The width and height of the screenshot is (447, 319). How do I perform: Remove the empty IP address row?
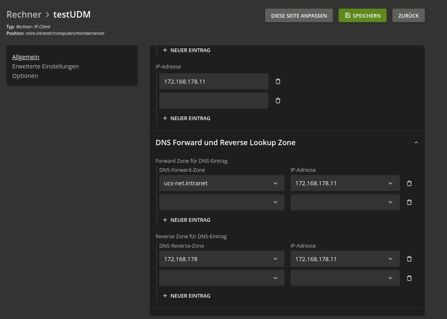click(x=278, y=100)
